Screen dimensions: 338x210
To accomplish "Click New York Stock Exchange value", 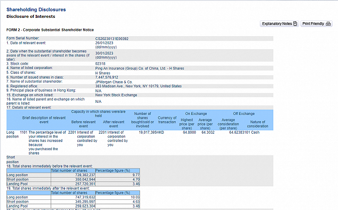I will tap(116, 95).
